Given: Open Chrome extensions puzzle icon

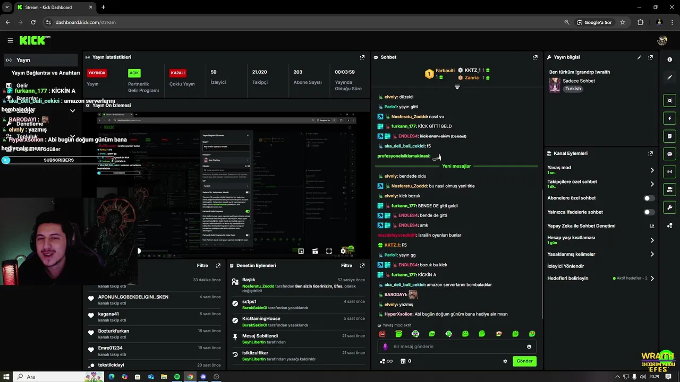Looking at the screenshot, I should pos(640,22).
